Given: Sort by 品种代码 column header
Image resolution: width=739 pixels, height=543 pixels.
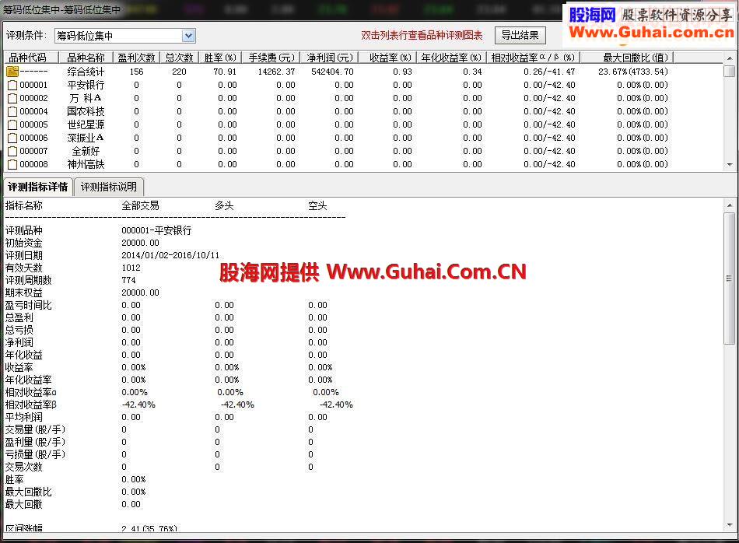Looking at the screenshot, I should 31,58.
